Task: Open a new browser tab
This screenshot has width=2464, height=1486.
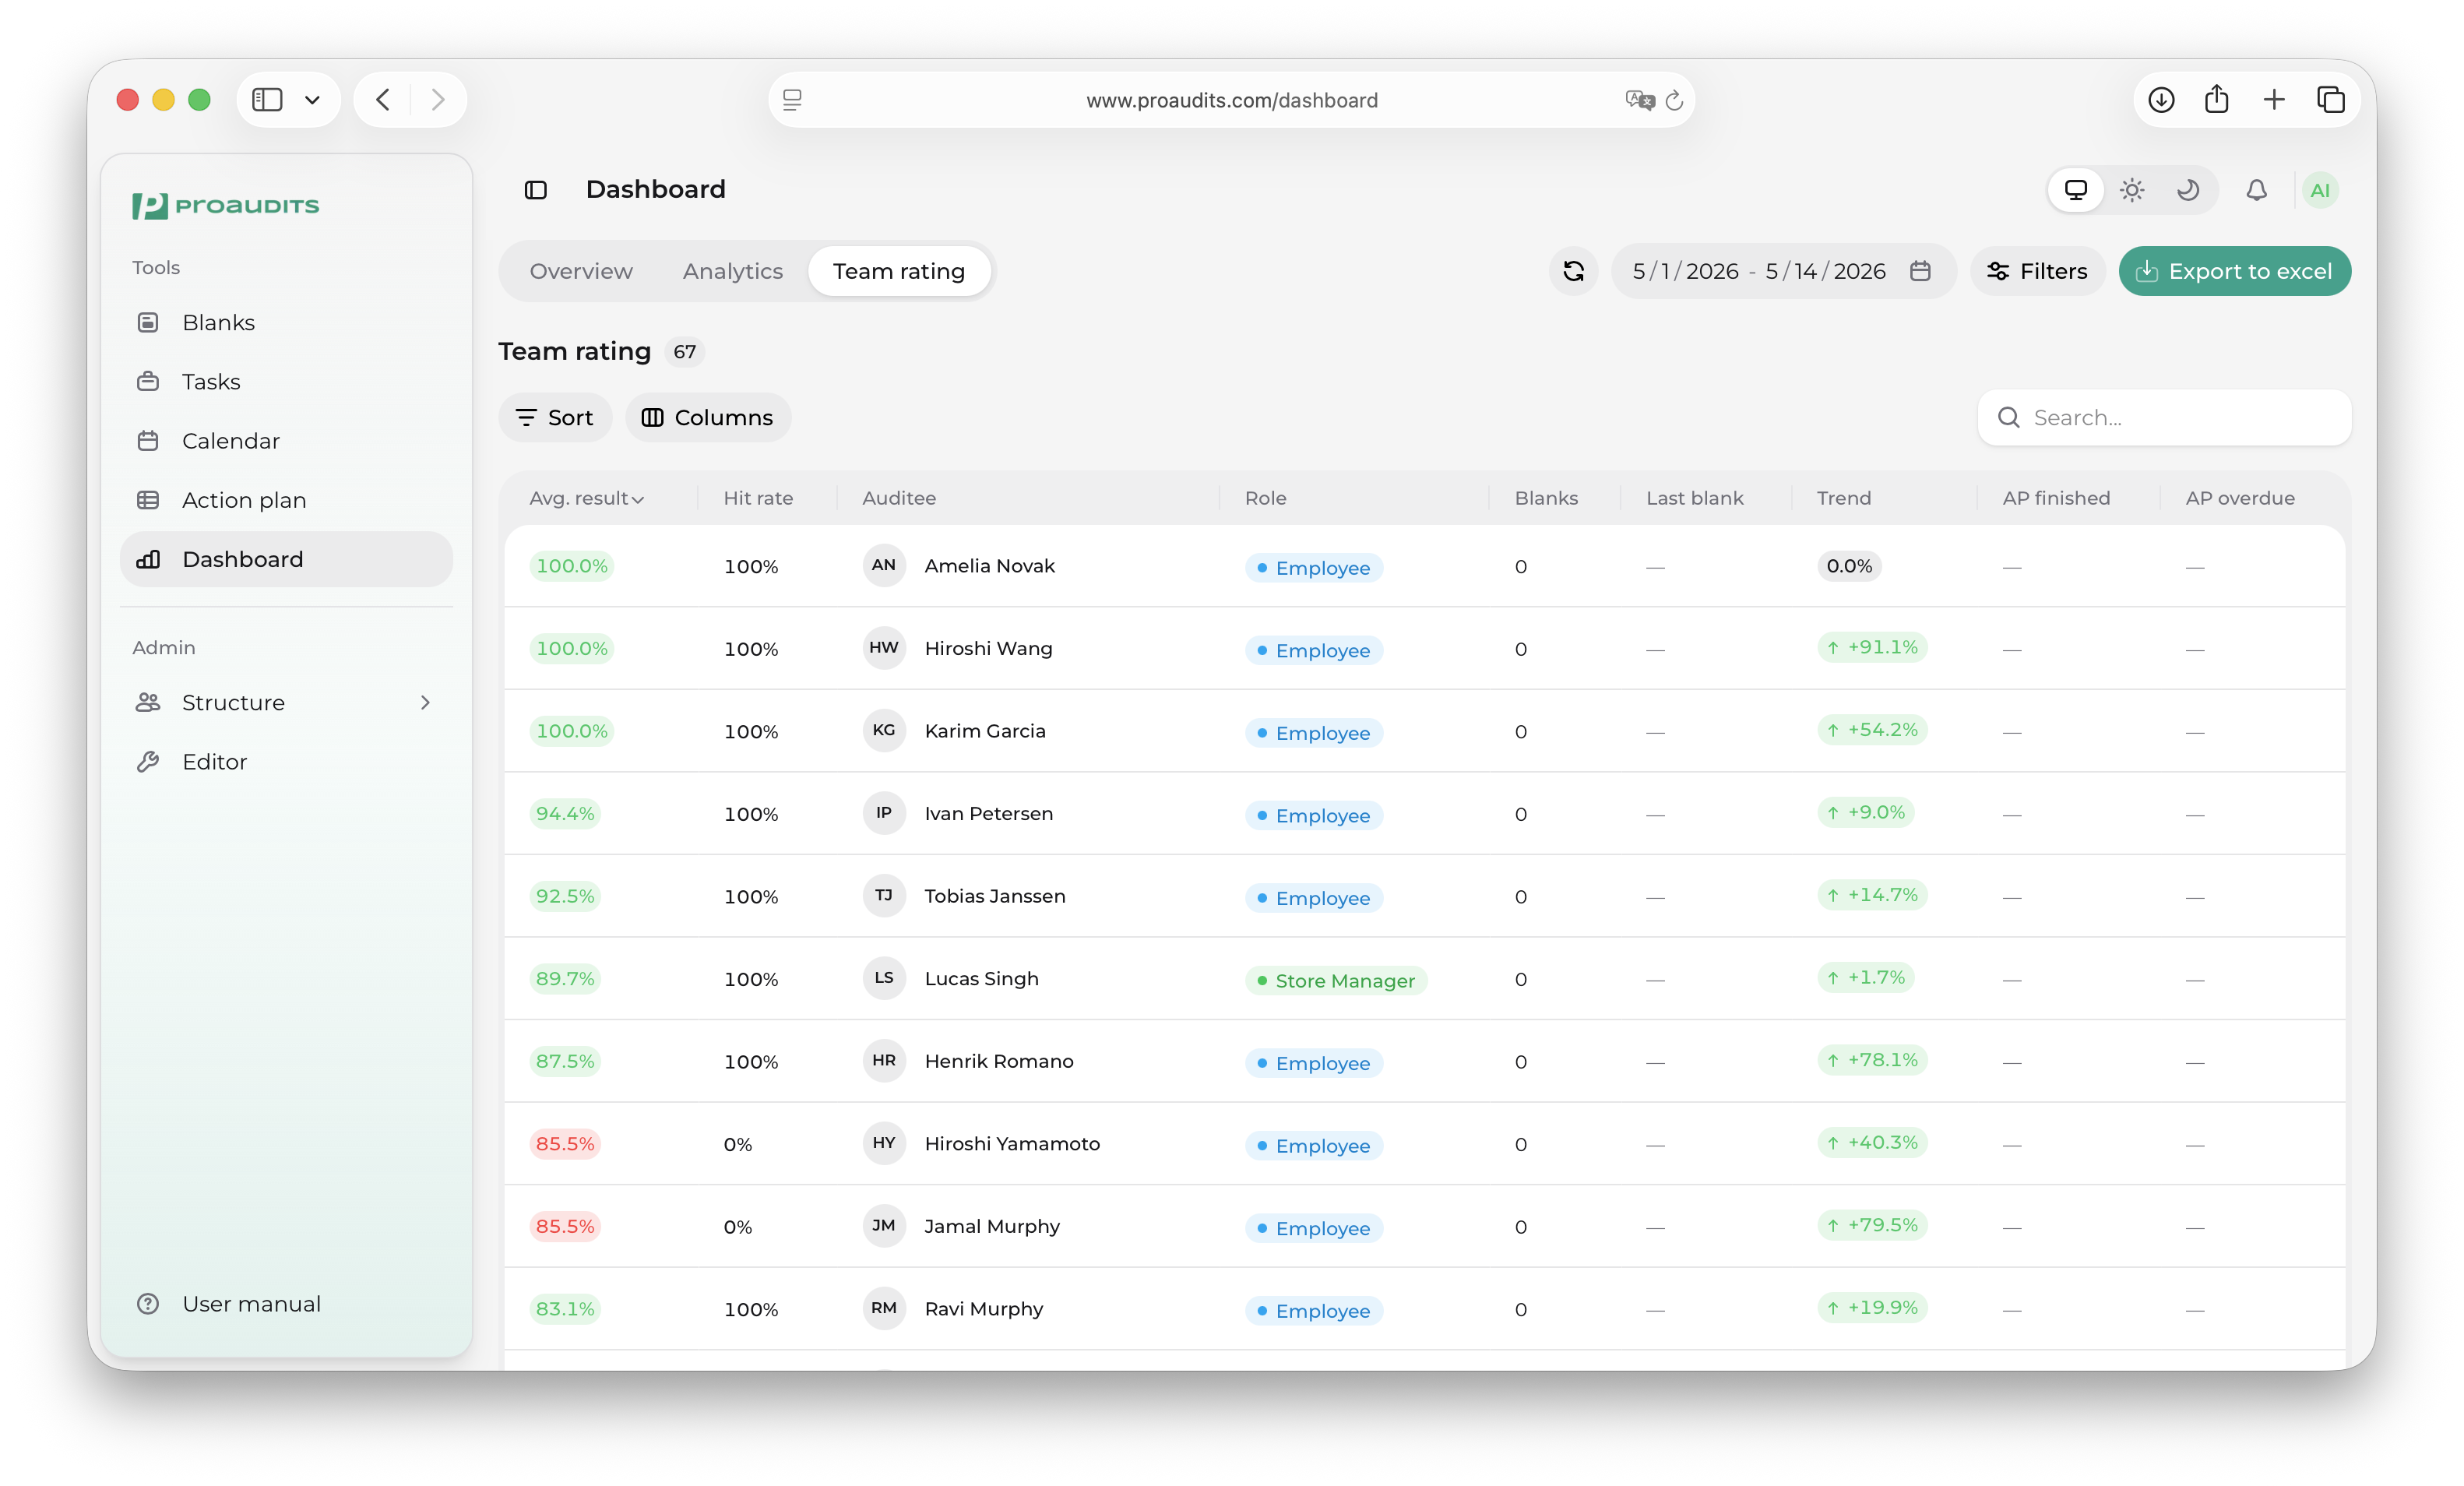Action: click(2274, 99)
